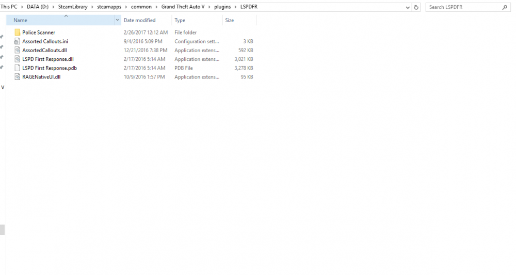Click date 12/21/2016 7:38 PM

click(146, 50)
